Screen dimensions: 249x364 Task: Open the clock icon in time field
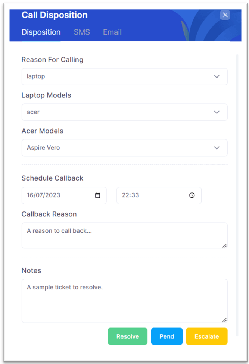coord(192,195)
